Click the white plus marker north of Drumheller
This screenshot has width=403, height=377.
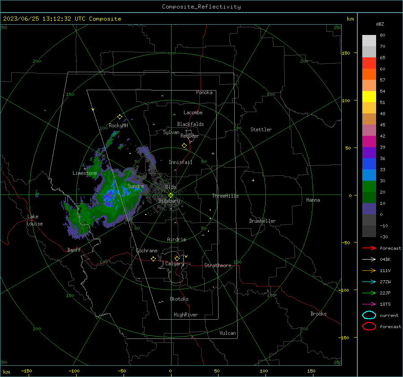coord(253,180)
